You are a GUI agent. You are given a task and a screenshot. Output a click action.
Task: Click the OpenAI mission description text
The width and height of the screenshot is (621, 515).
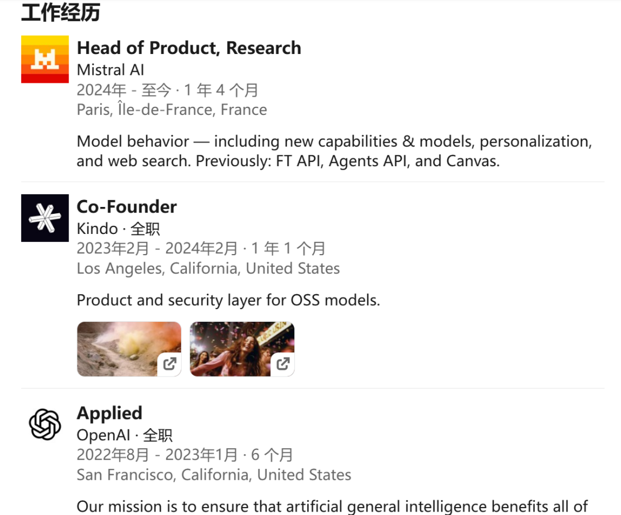point(332,506)
